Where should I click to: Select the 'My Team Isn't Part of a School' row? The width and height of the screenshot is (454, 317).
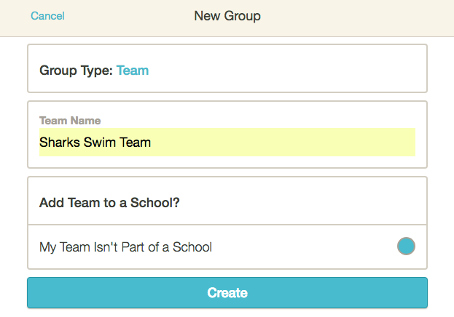click(x=227, y=247)
